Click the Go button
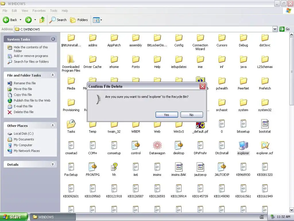 [x=285, y=29]
